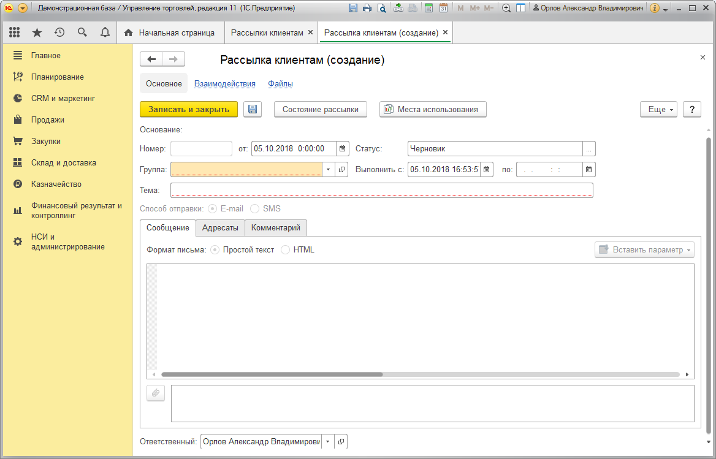Show the History clock icon
The image size is (716, 459).
[59, 32]
